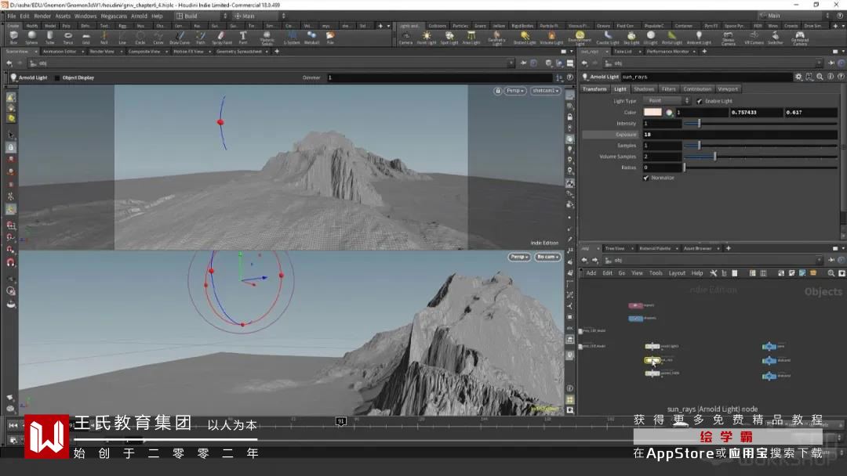Adjust the Volume Samples slider
Image resolution: width=847 pixels, height=476 pixels.
tap(761, 157)
